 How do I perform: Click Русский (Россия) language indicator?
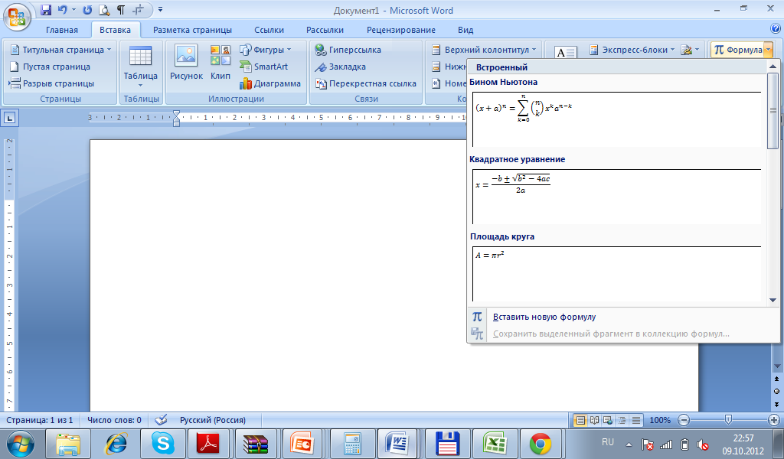(x=213, y=420)
